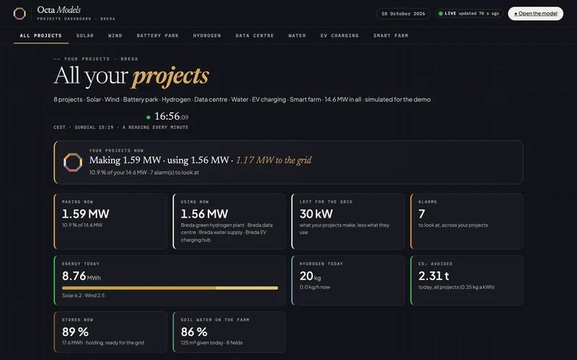The width and height of the screenshot is (577, 360).
Task: Click the '0.0 kg/h now' text
Action: pos(314,287)
